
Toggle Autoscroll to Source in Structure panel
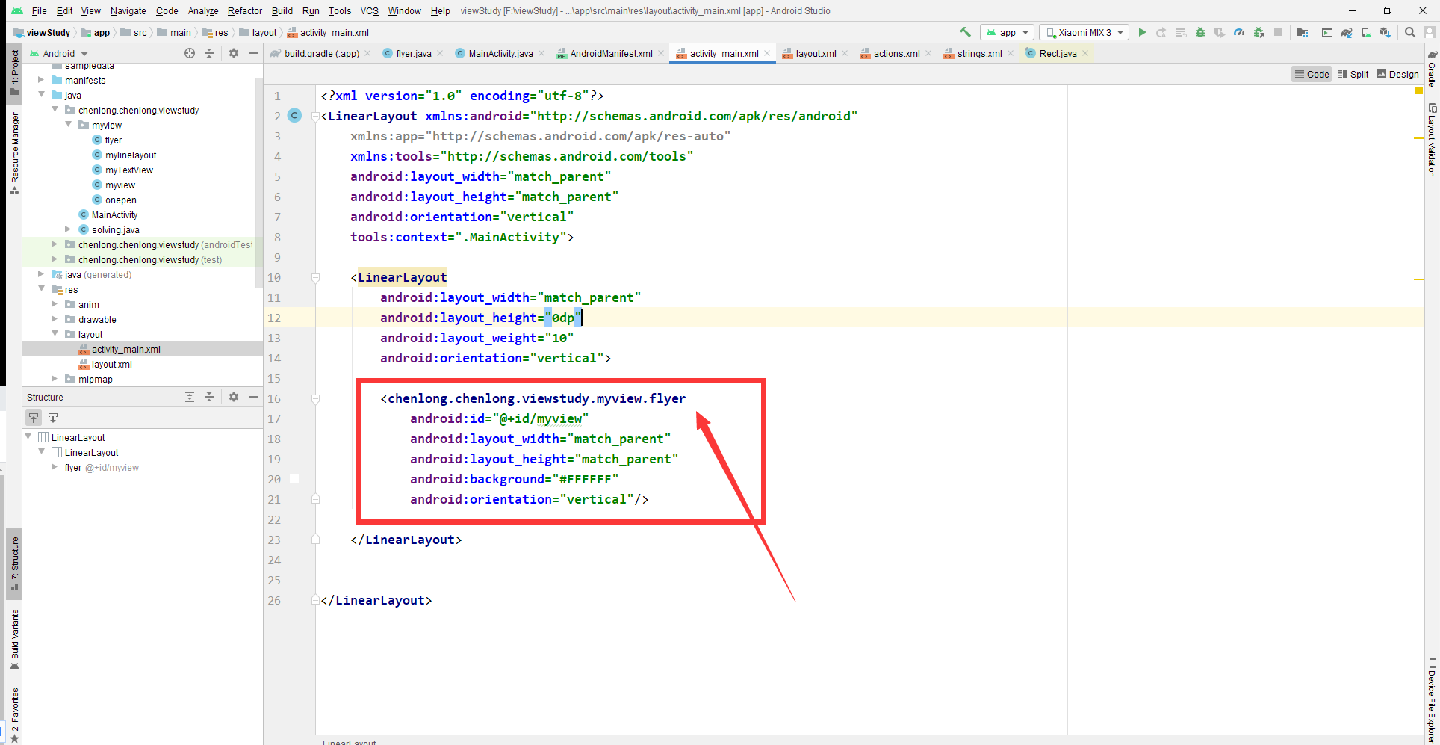(x=34, y=418)
